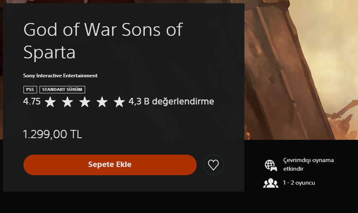The width and height of the screenshot is (358, 213).
Task: Click the second rating star
Action: click(x=67, y=102)
